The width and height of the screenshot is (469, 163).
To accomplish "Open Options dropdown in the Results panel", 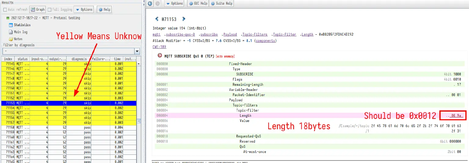I will (x=83, y=9).
